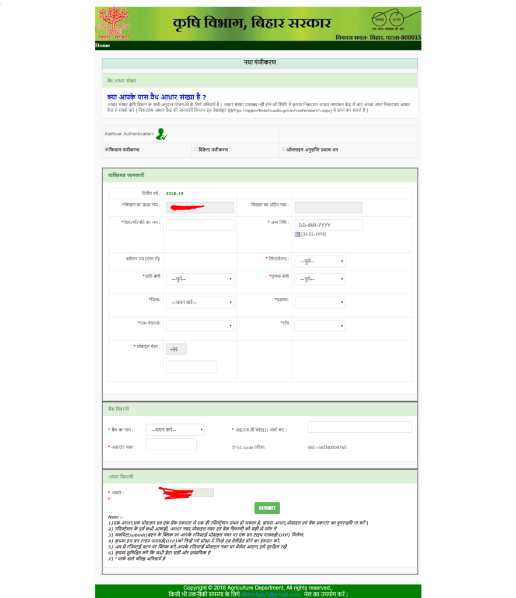The height and width of the screenshot is (598, 516).
Task: Click the किसान का प्रथम नाम field
Action: (x=200, y=207)
